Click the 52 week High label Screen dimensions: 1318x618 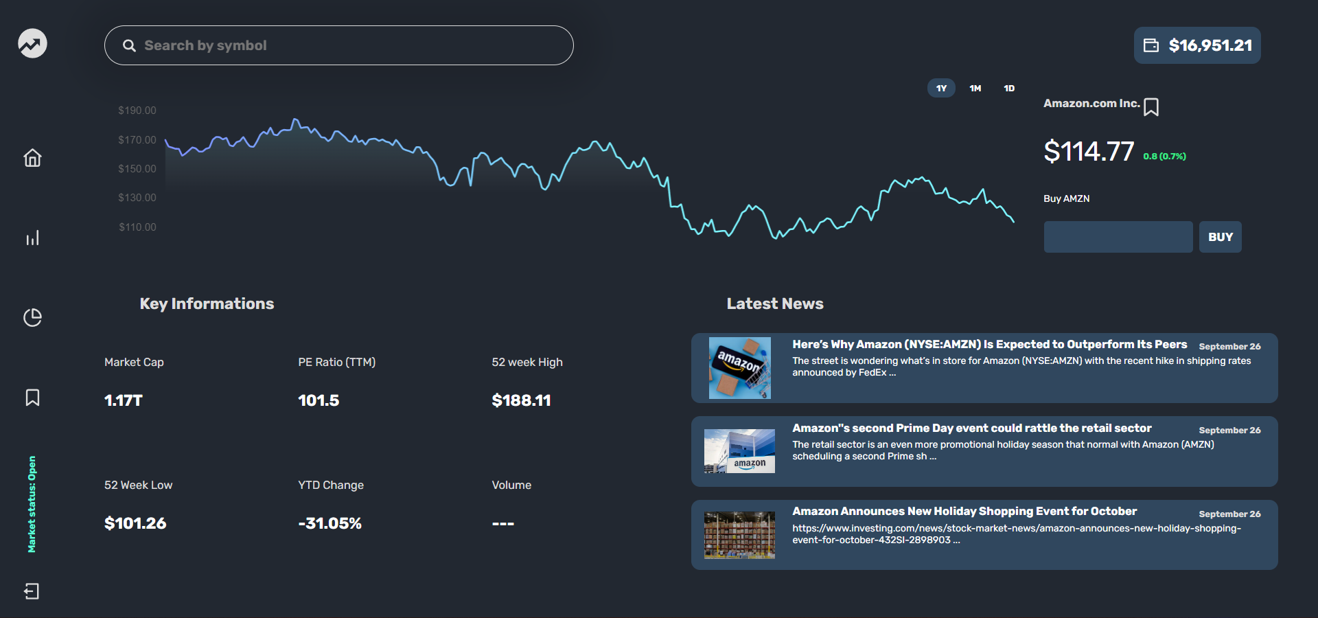[x=527, y=363]
